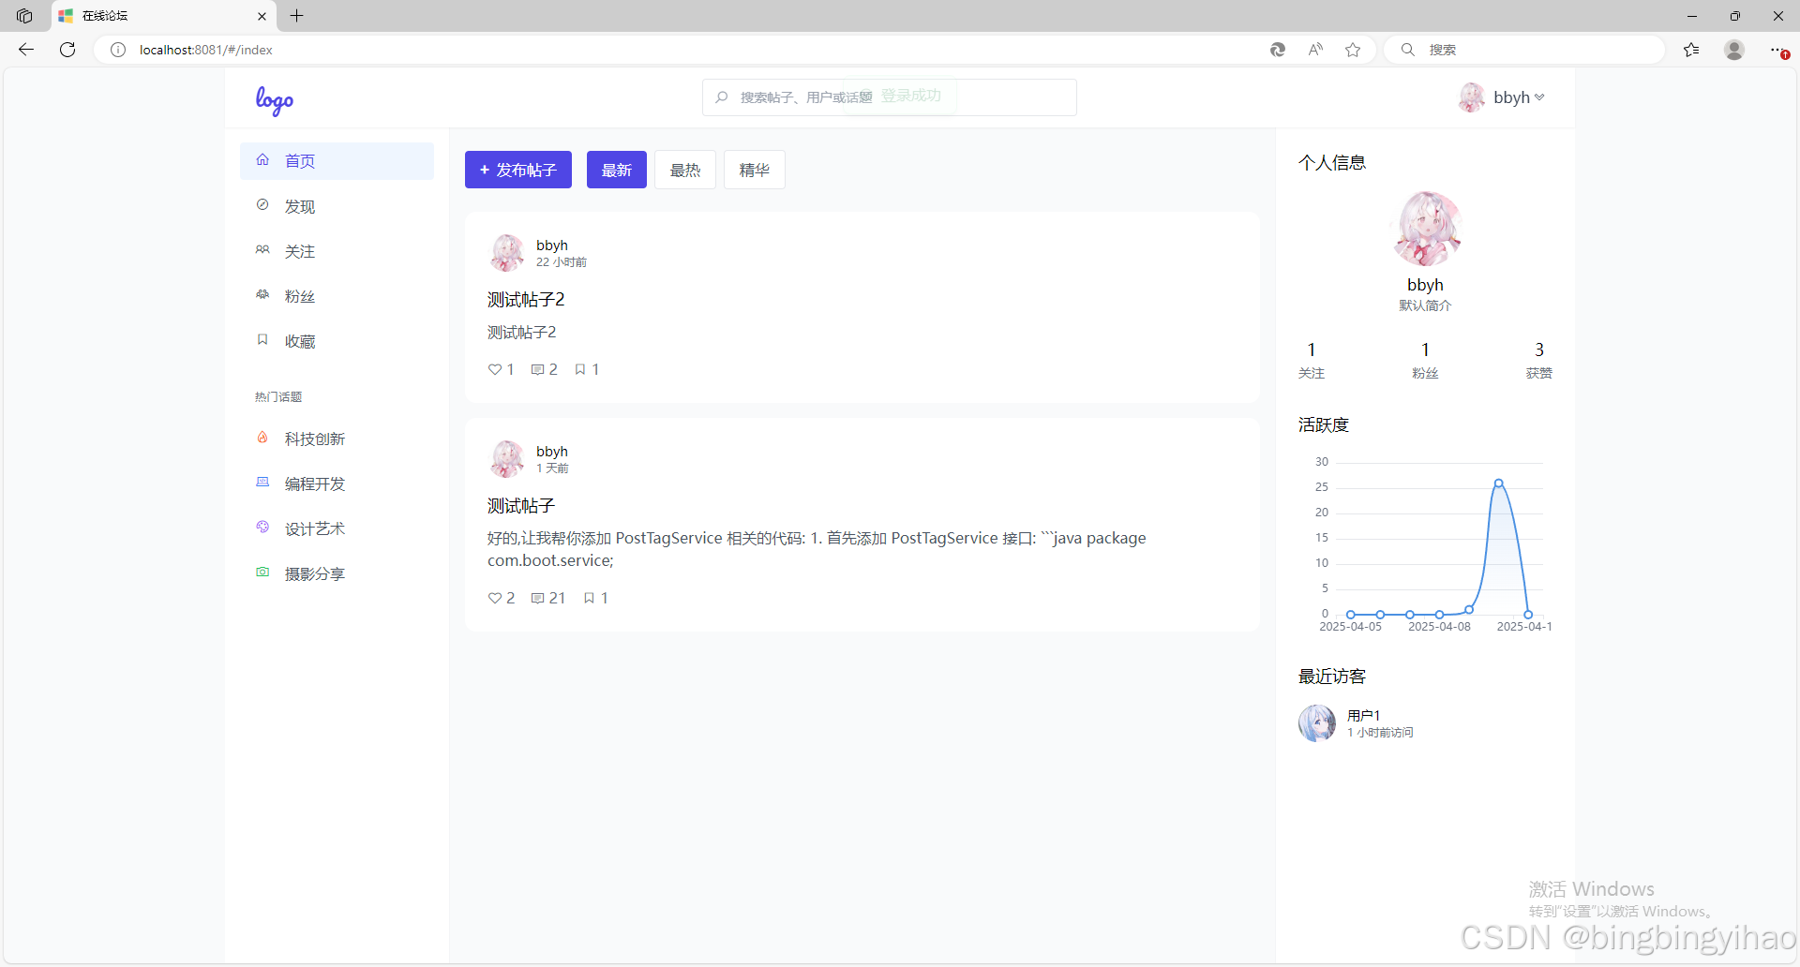Screen dimensions: 1800x967
Task: Open browser favorites list icon
Action: point(1691,50)
